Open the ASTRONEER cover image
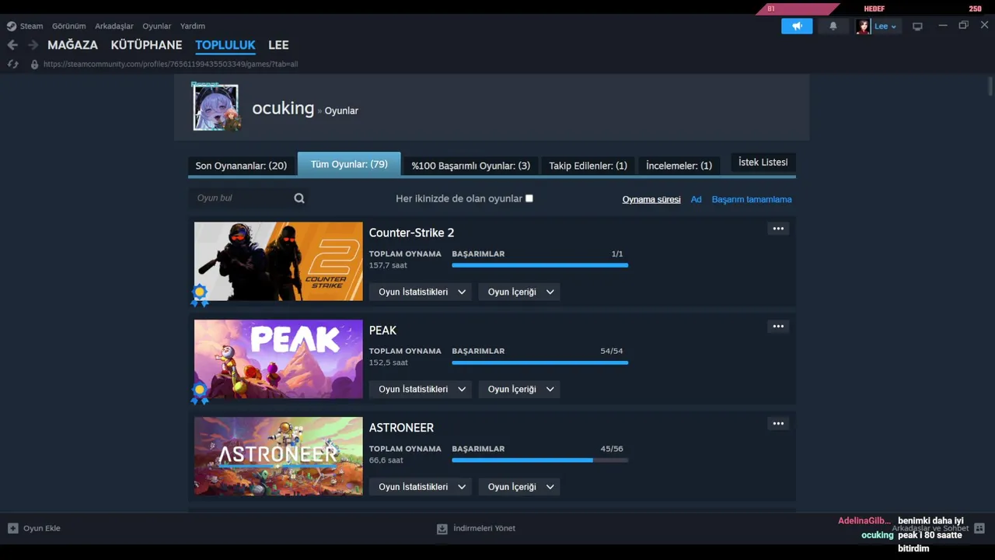This screenshot has height=560, width=995. 278,456
